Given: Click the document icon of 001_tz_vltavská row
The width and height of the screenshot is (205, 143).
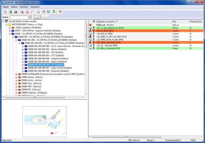Looking at the screenshot, I should (x=90, y=48).
